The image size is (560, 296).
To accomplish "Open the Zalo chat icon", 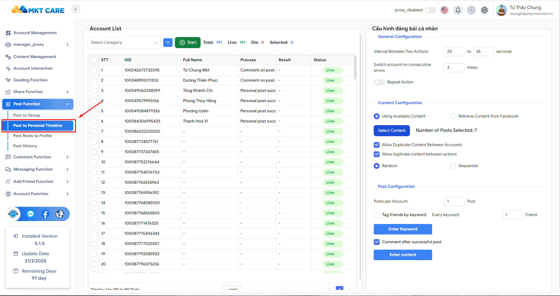I will point(31,214).
